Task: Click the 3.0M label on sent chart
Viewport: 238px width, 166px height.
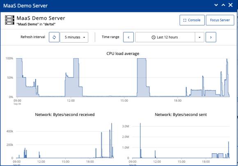Action: pyautogui.click(x=126, y=126)
